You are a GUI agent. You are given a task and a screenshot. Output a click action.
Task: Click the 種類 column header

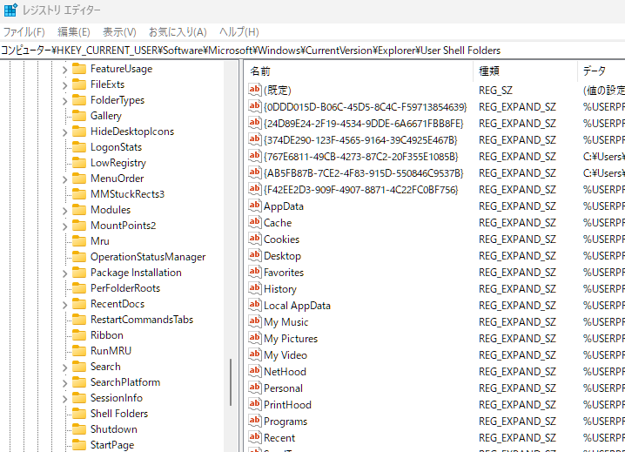pyautogui.click(x=488, y=71)
